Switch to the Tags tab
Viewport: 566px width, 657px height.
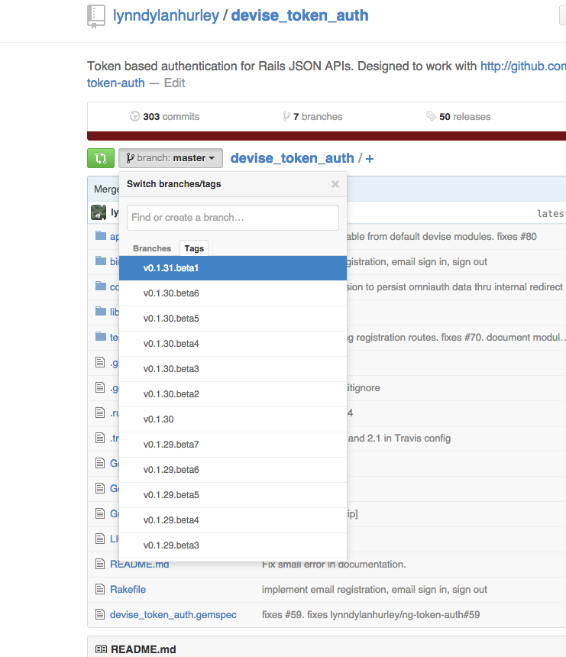click(194, 248)
